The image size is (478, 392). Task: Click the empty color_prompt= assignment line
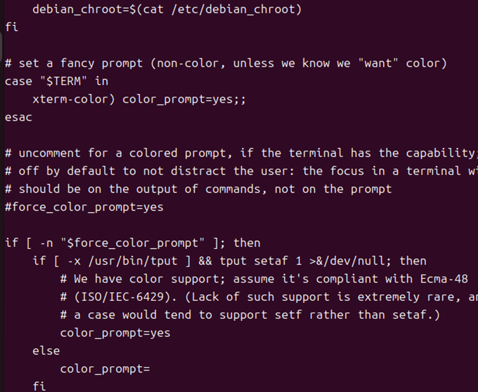click(105, 369)
